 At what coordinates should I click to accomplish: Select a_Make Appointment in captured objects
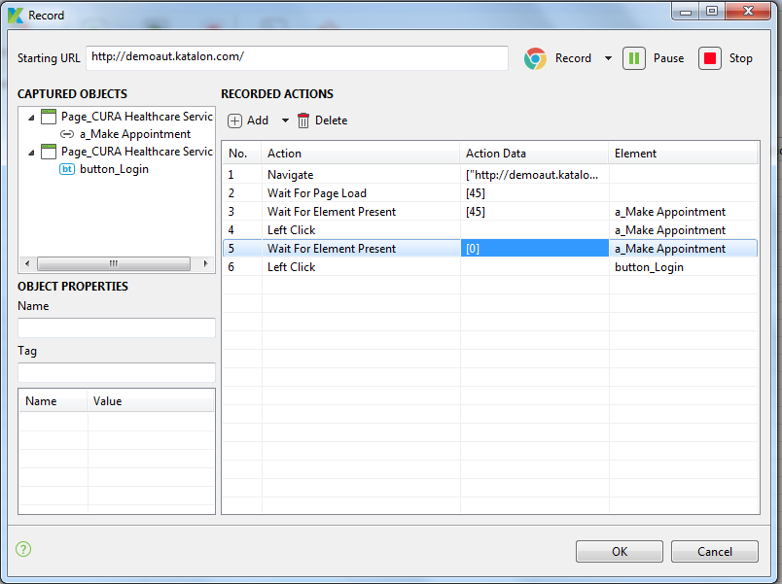[x=134, y=134]
